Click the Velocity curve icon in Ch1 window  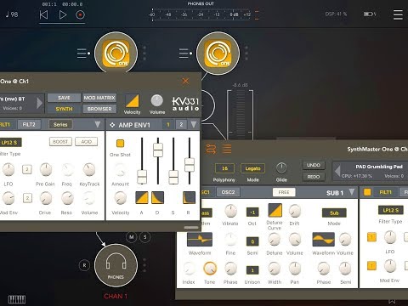coord(132,101)
